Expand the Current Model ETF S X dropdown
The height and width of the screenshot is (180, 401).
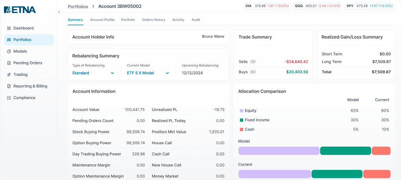[148, 73]
